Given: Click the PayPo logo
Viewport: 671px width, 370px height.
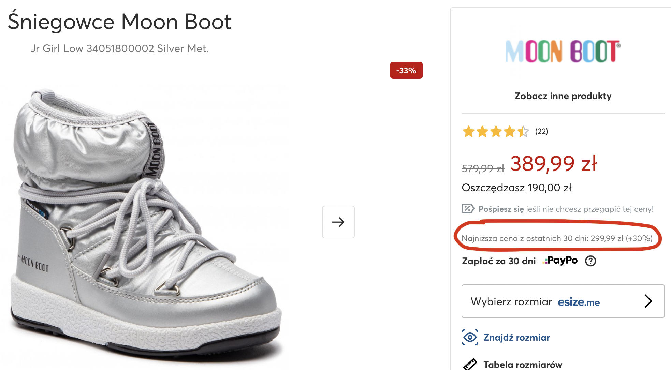Looking at the screenshot, I should [560, 261].
